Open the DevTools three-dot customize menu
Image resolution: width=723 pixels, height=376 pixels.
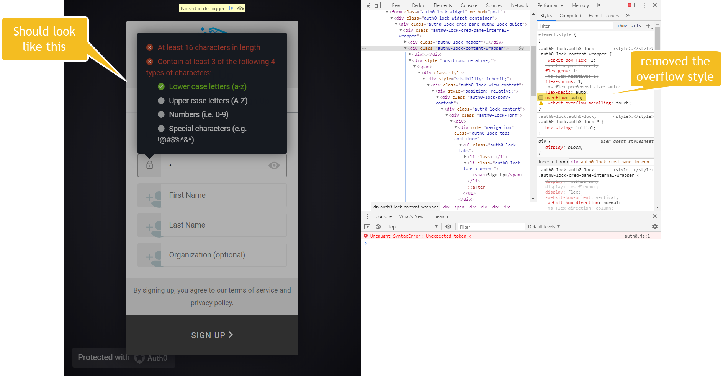pyautogui.click(x=644, y=5)
